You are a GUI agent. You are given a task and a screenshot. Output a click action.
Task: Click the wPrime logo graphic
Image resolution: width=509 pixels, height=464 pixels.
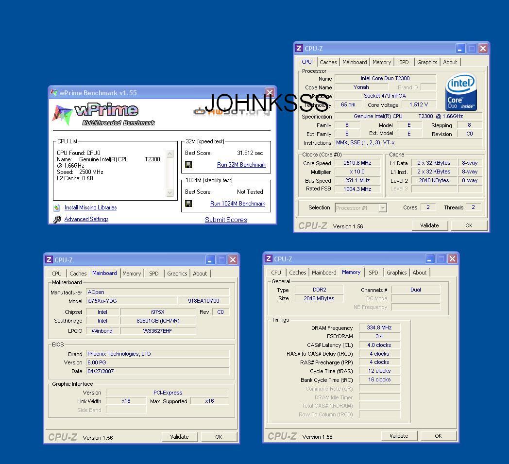(x=104, y=114)
